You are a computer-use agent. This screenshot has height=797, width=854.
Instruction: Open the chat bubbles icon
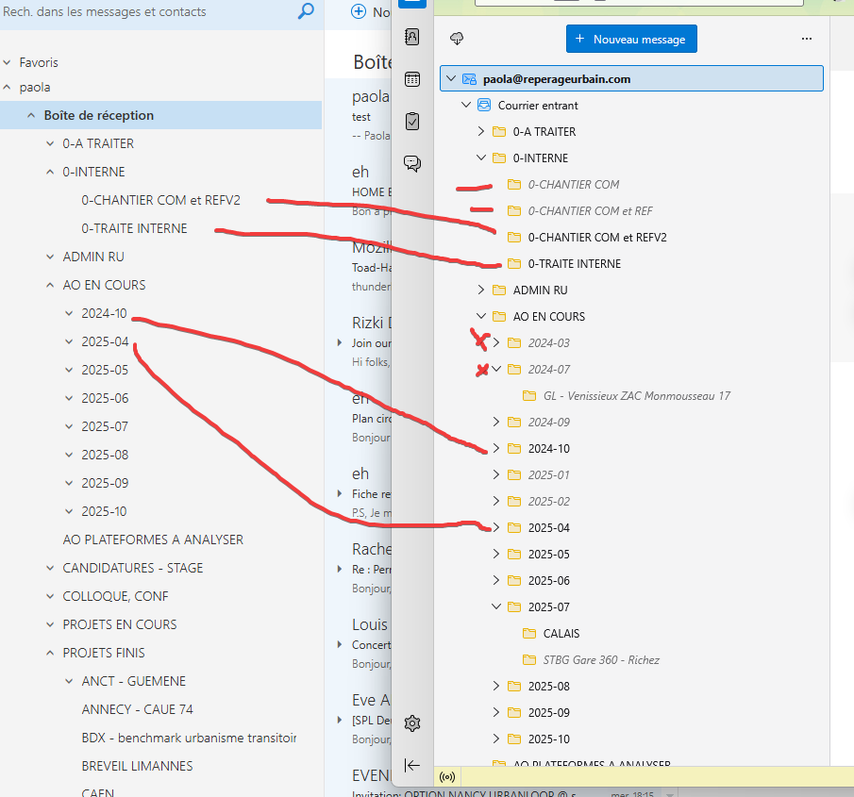(412, 163)
